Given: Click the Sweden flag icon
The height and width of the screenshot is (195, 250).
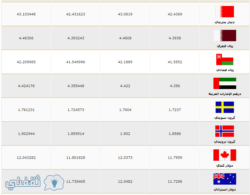Looking at the screenshot, I should [x=224, y=107].
